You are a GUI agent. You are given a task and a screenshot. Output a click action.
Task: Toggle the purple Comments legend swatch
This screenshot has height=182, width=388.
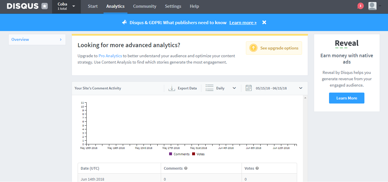click(x=171, y=154)
